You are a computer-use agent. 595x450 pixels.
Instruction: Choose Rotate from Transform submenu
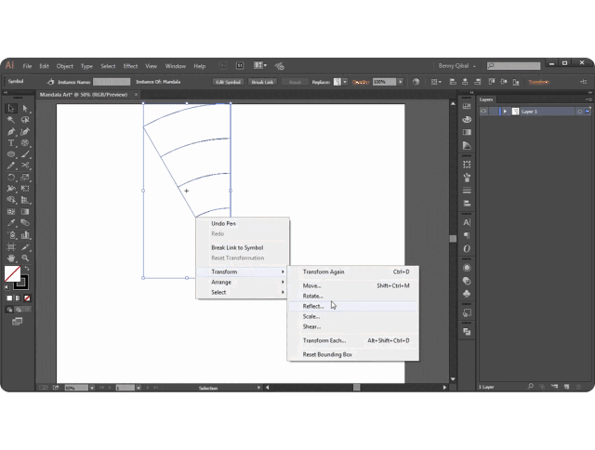(x=353, y=296)
